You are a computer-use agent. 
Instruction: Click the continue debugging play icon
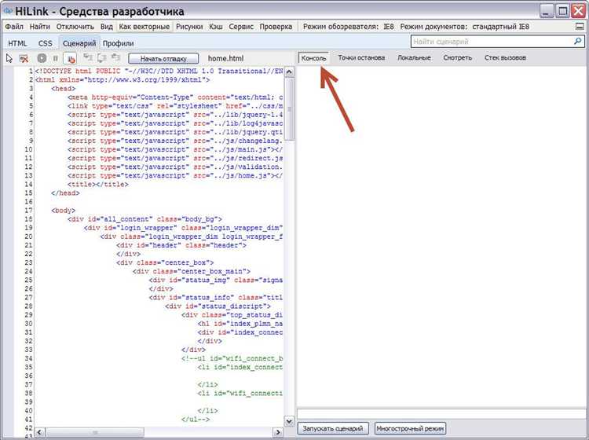coord(42,58)
